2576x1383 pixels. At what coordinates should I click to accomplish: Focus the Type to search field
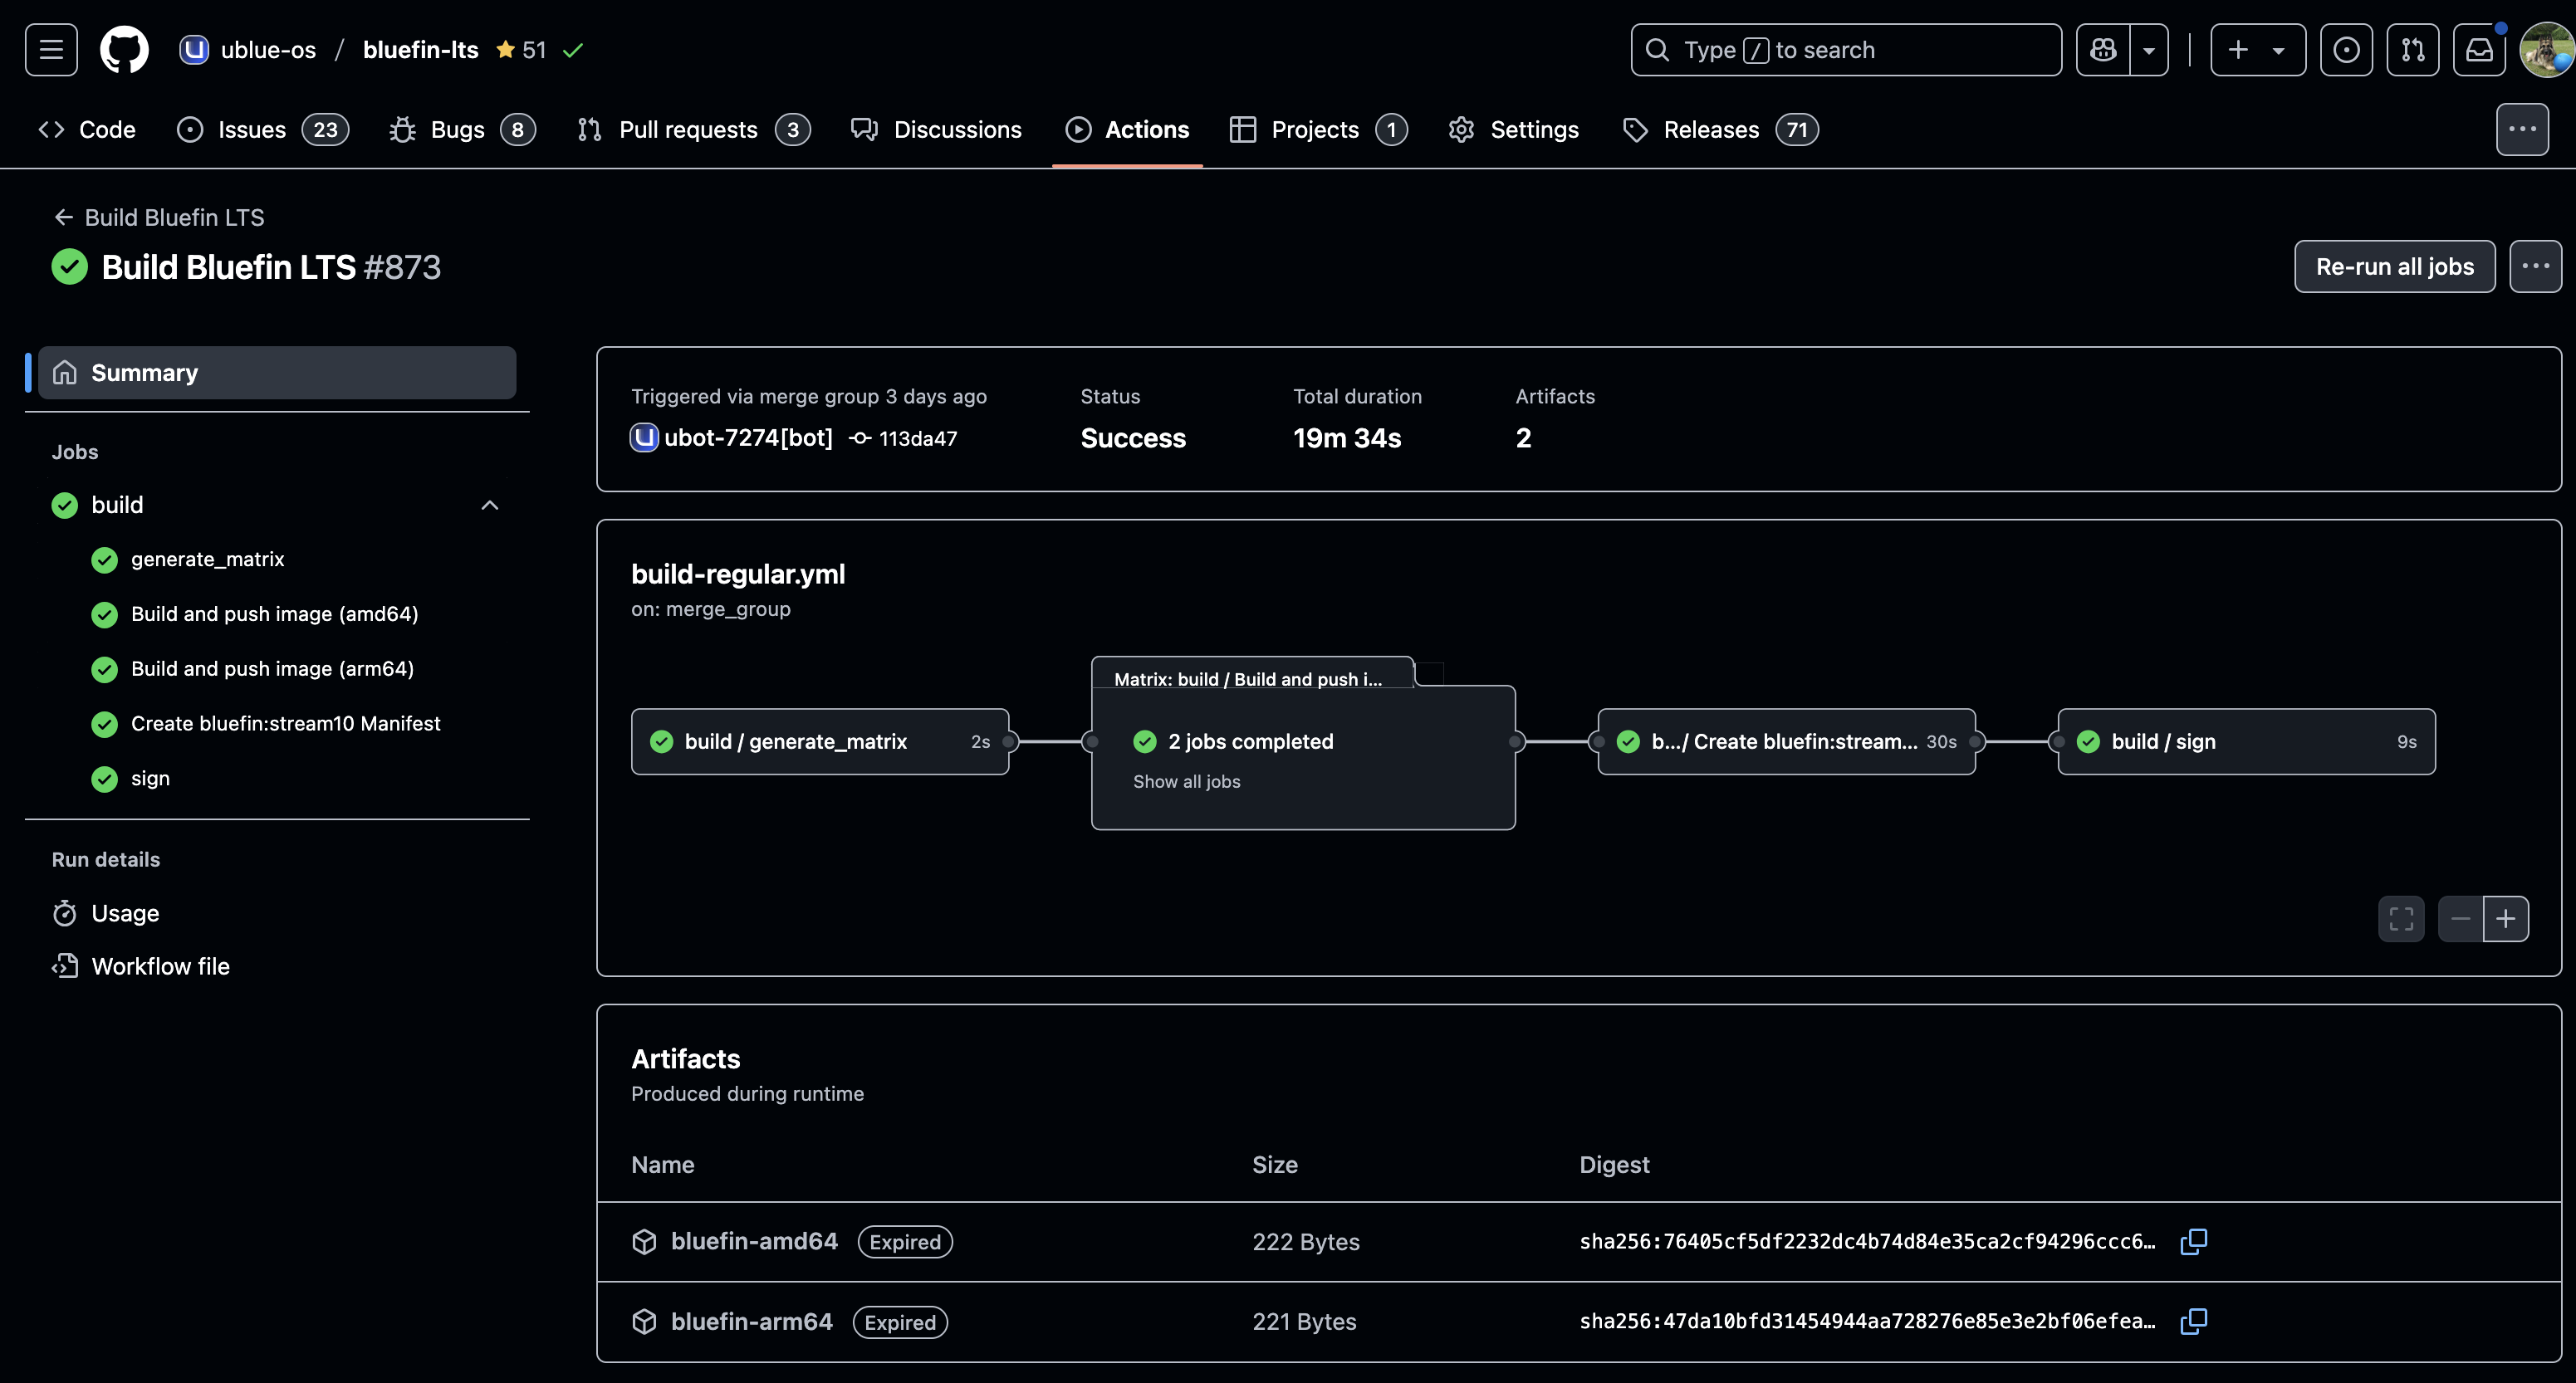[x=1845, y=50]
